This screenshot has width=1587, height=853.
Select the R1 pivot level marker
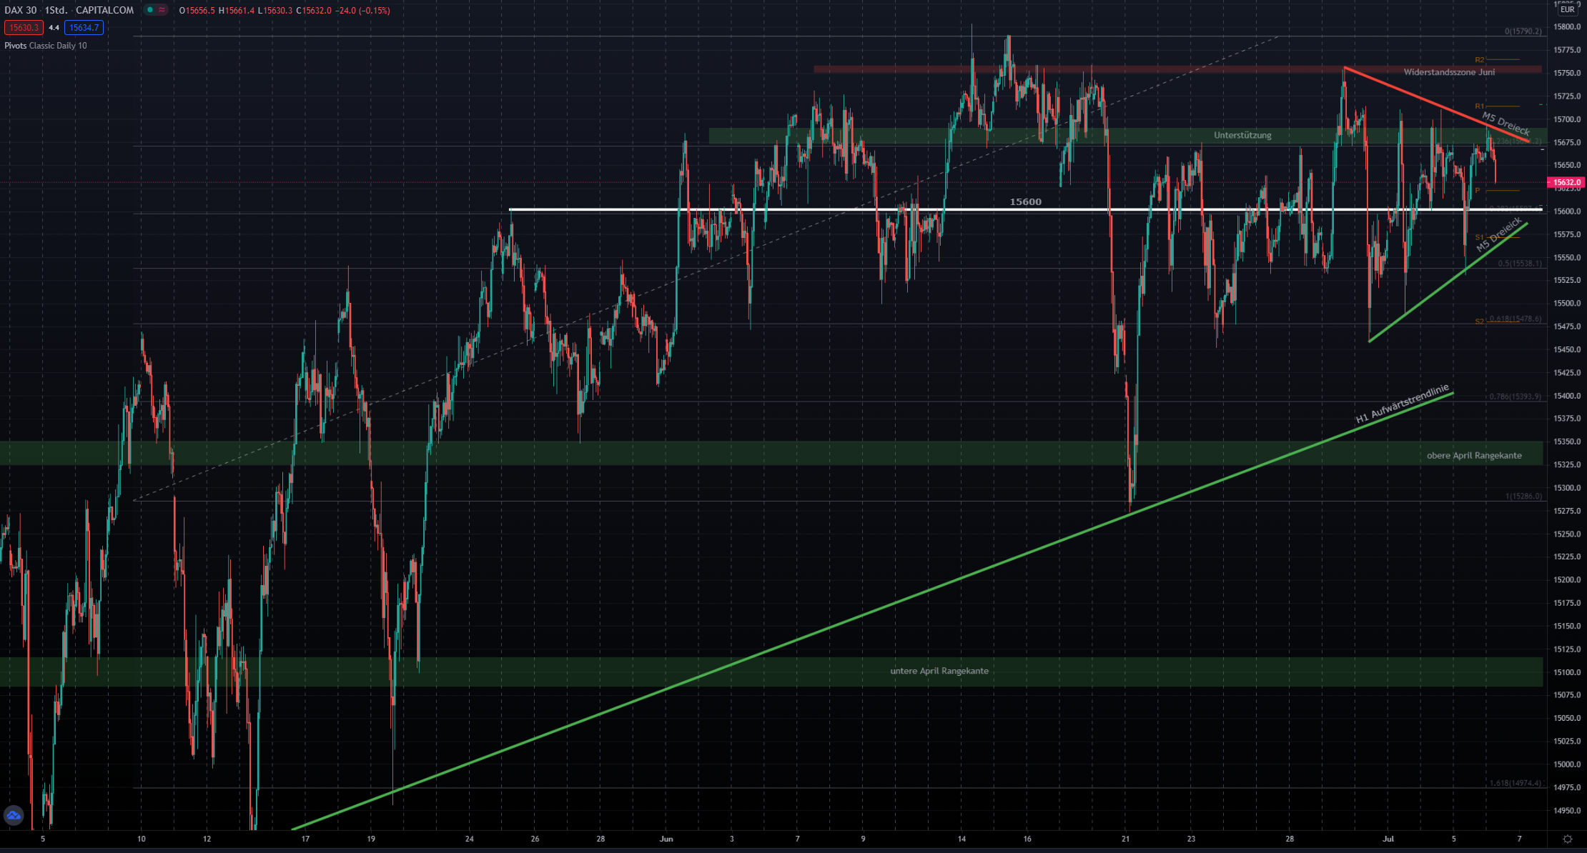tap(1479, 106)
